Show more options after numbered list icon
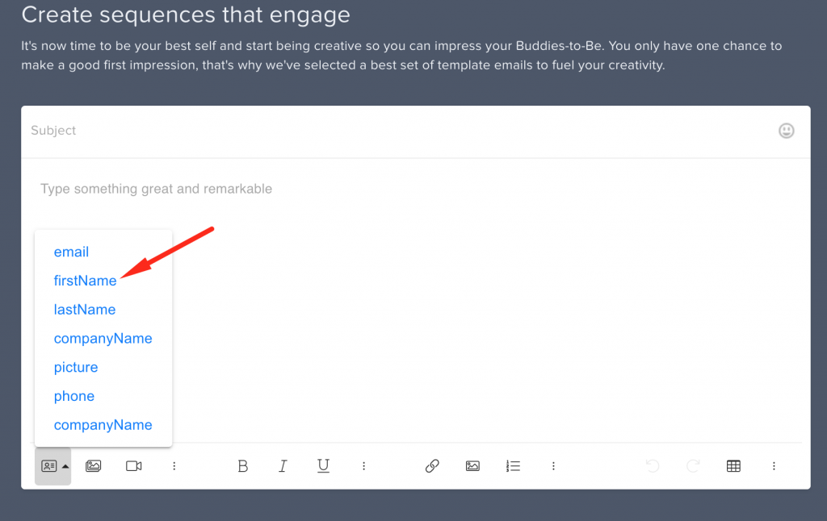This screenshot has height=521, width=827. coord(554,466)
